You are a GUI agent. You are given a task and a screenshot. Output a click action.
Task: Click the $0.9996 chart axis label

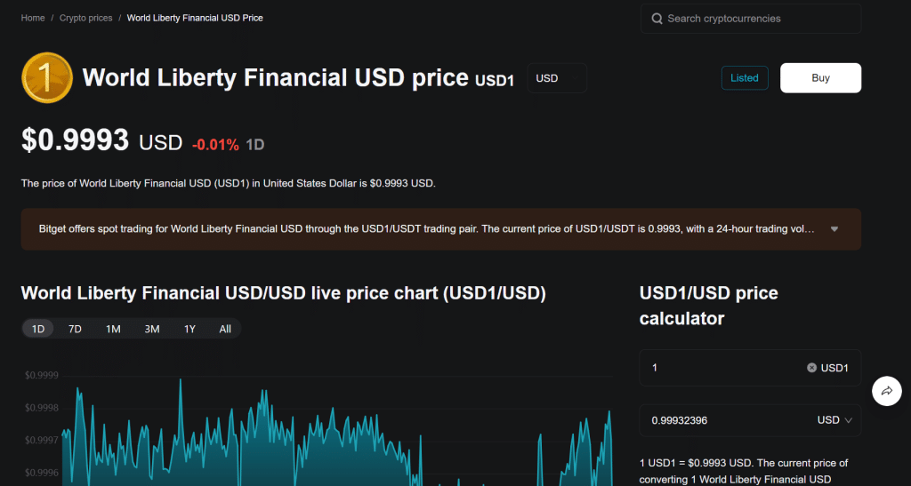pyautogui.click(x=42, y=473)
